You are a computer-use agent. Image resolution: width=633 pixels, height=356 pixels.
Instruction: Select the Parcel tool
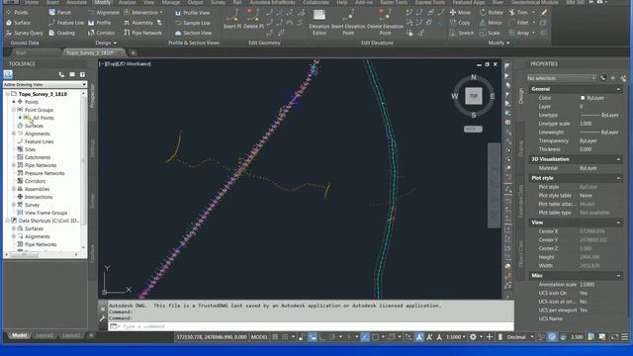point(59,12)
